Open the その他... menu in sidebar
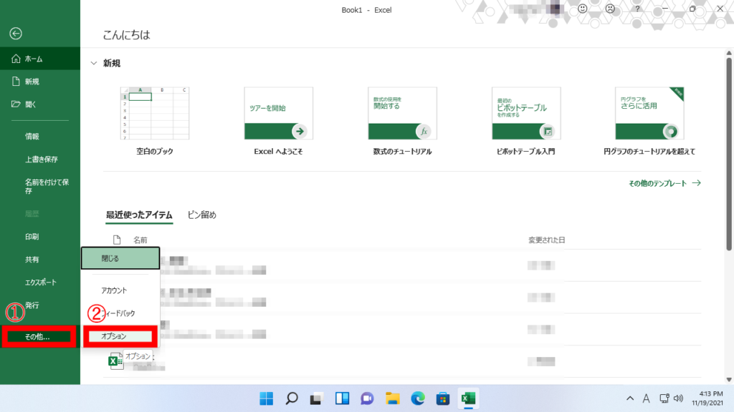Screen dimensions: 734x412 (39, 337)
